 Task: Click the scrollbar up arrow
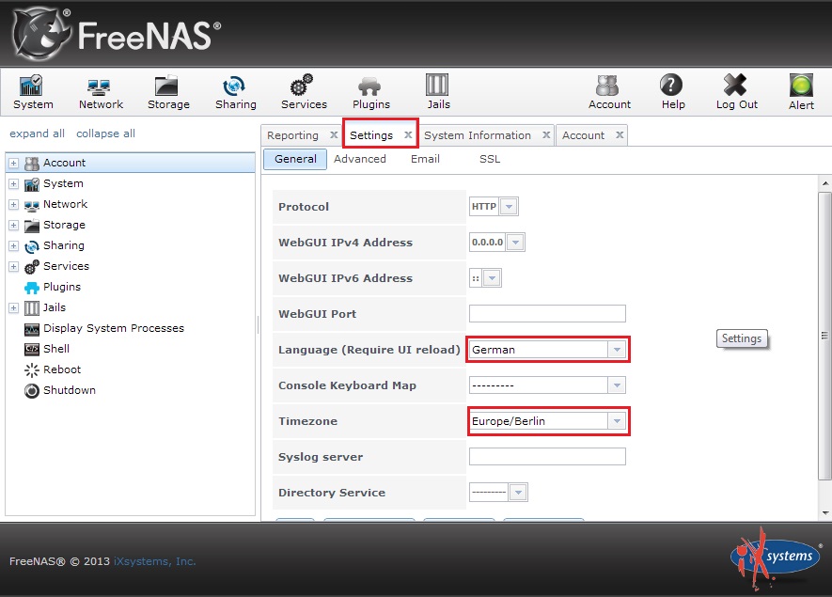[x=825, y=183]
